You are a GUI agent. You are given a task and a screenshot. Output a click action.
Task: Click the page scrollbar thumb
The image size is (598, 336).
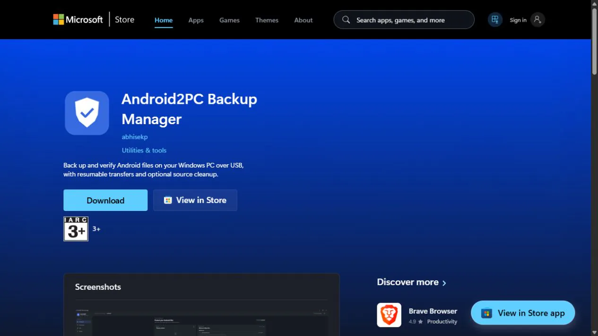(594, 41)
